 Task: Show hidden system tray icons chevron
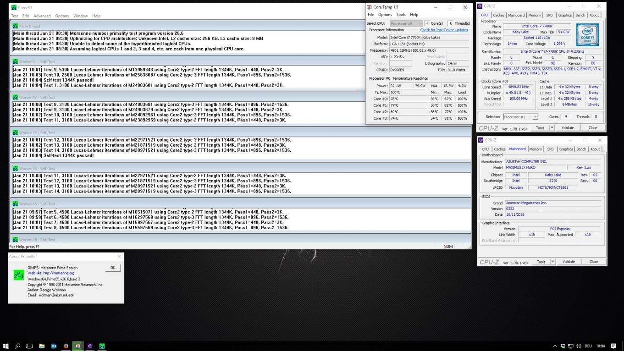[555, 346]
